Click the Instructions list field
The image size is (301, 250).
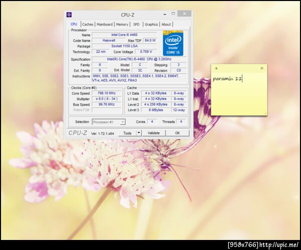pyautogui.click(x=139, y=78)
